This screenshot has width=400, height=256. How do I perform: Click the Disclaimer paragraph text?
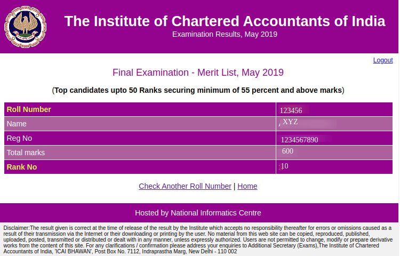[x=198, y=239]
